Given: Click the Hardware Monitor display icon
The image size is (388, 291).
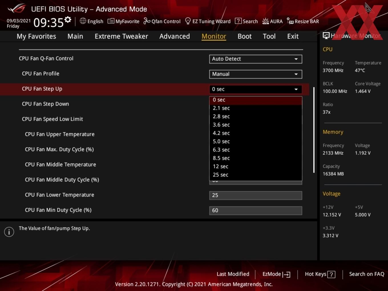Looking at the screenshot, I should click(x=326, y=36).
